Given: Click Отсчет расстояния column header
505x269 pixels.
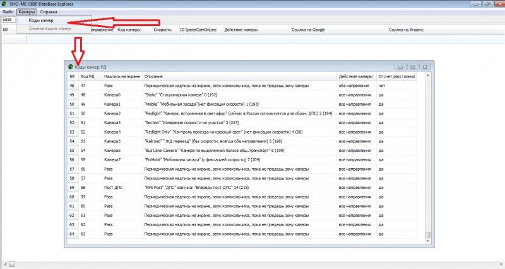Looking at the screenshot, I should point(398,76).
